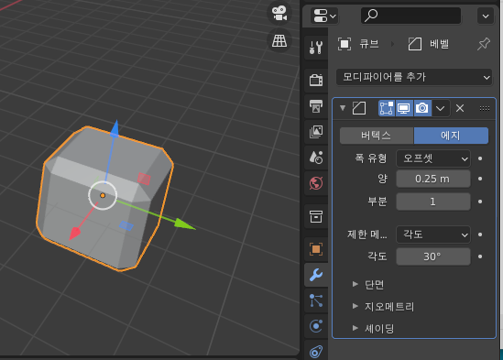Viewport: 503px width, 360px height.
Task: Open the Scene properties tab
Action: pyautogui.click(x=316, y=158)
